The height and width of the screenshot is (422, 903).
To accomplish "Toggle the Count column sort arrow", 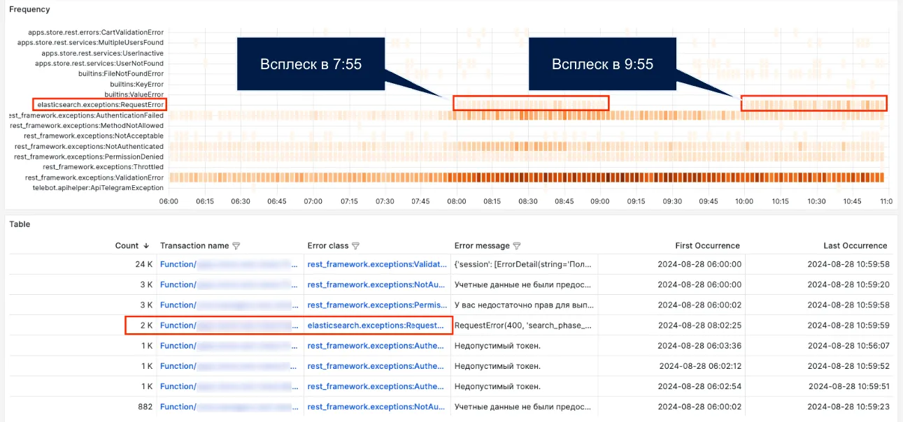I will tap(146, 246).
